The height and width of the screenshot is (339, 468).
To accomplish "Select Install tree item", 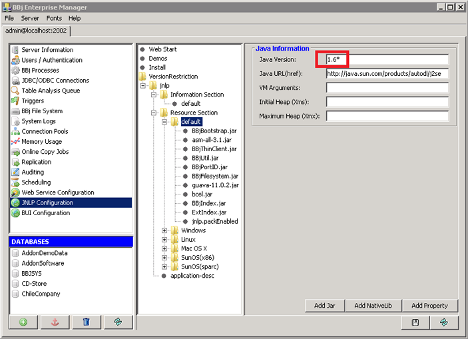I will [157, 67].
